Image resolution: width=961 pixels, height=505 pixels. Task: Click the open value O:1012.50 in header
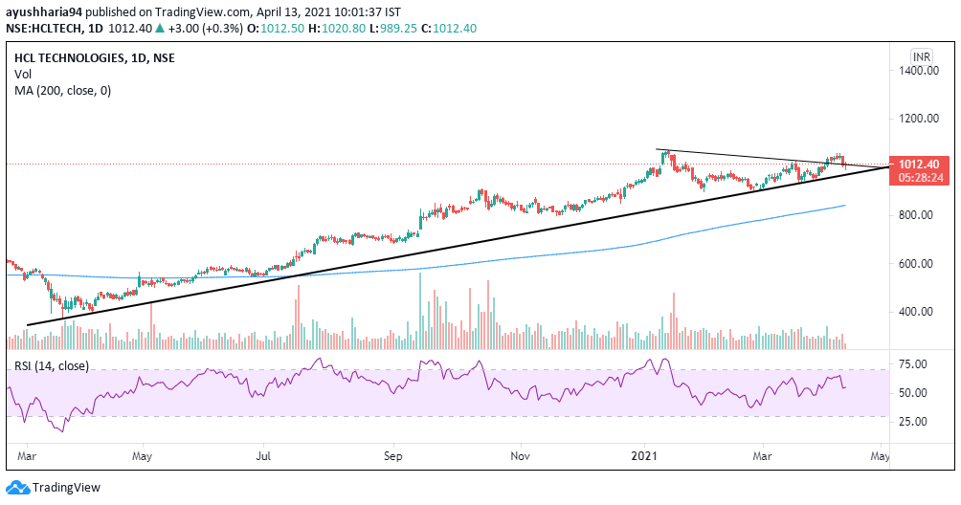pyautogui.click(x=276, y=28)
